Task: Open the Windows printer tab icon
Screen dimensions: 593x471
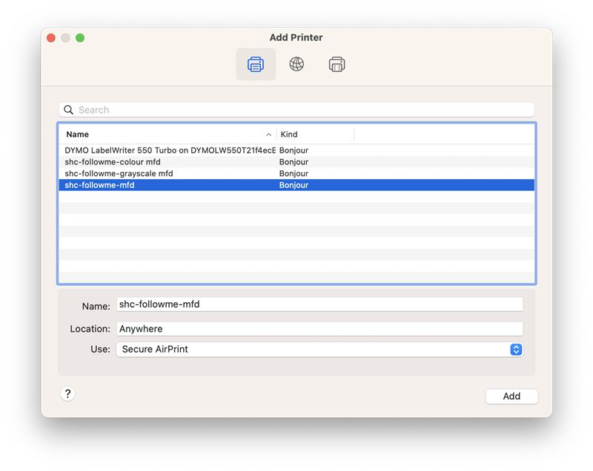Action: point(337,64)
